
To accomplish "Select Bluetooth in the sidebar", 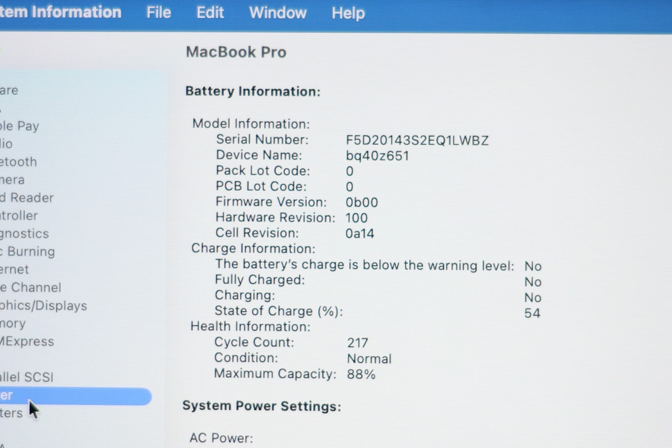I will (x=18, y=162).
